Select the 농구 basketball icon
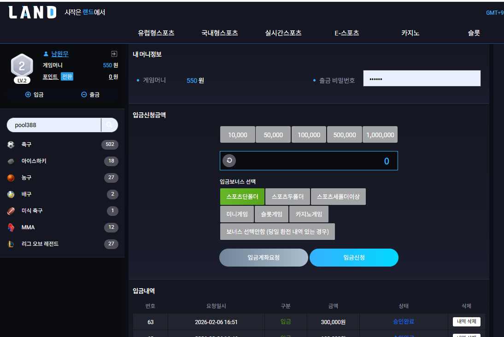 [11, 178]
